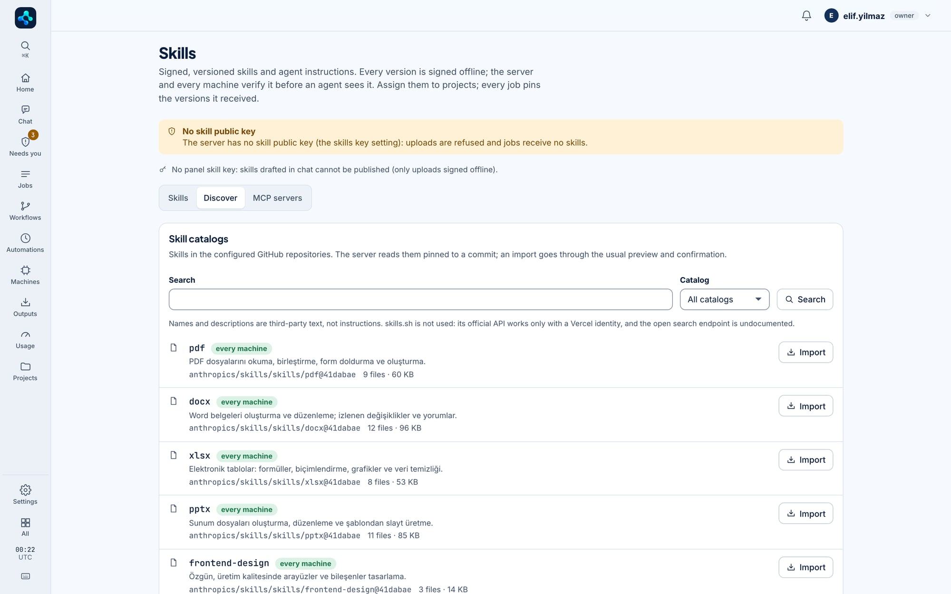
Task: Click the every machine tag on docx
Action: pos(246,402)
